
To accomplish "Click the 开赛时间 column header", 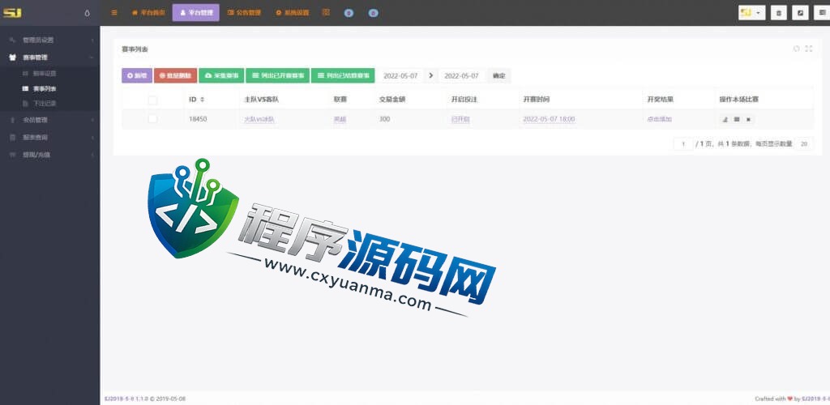I will (537, 100).
